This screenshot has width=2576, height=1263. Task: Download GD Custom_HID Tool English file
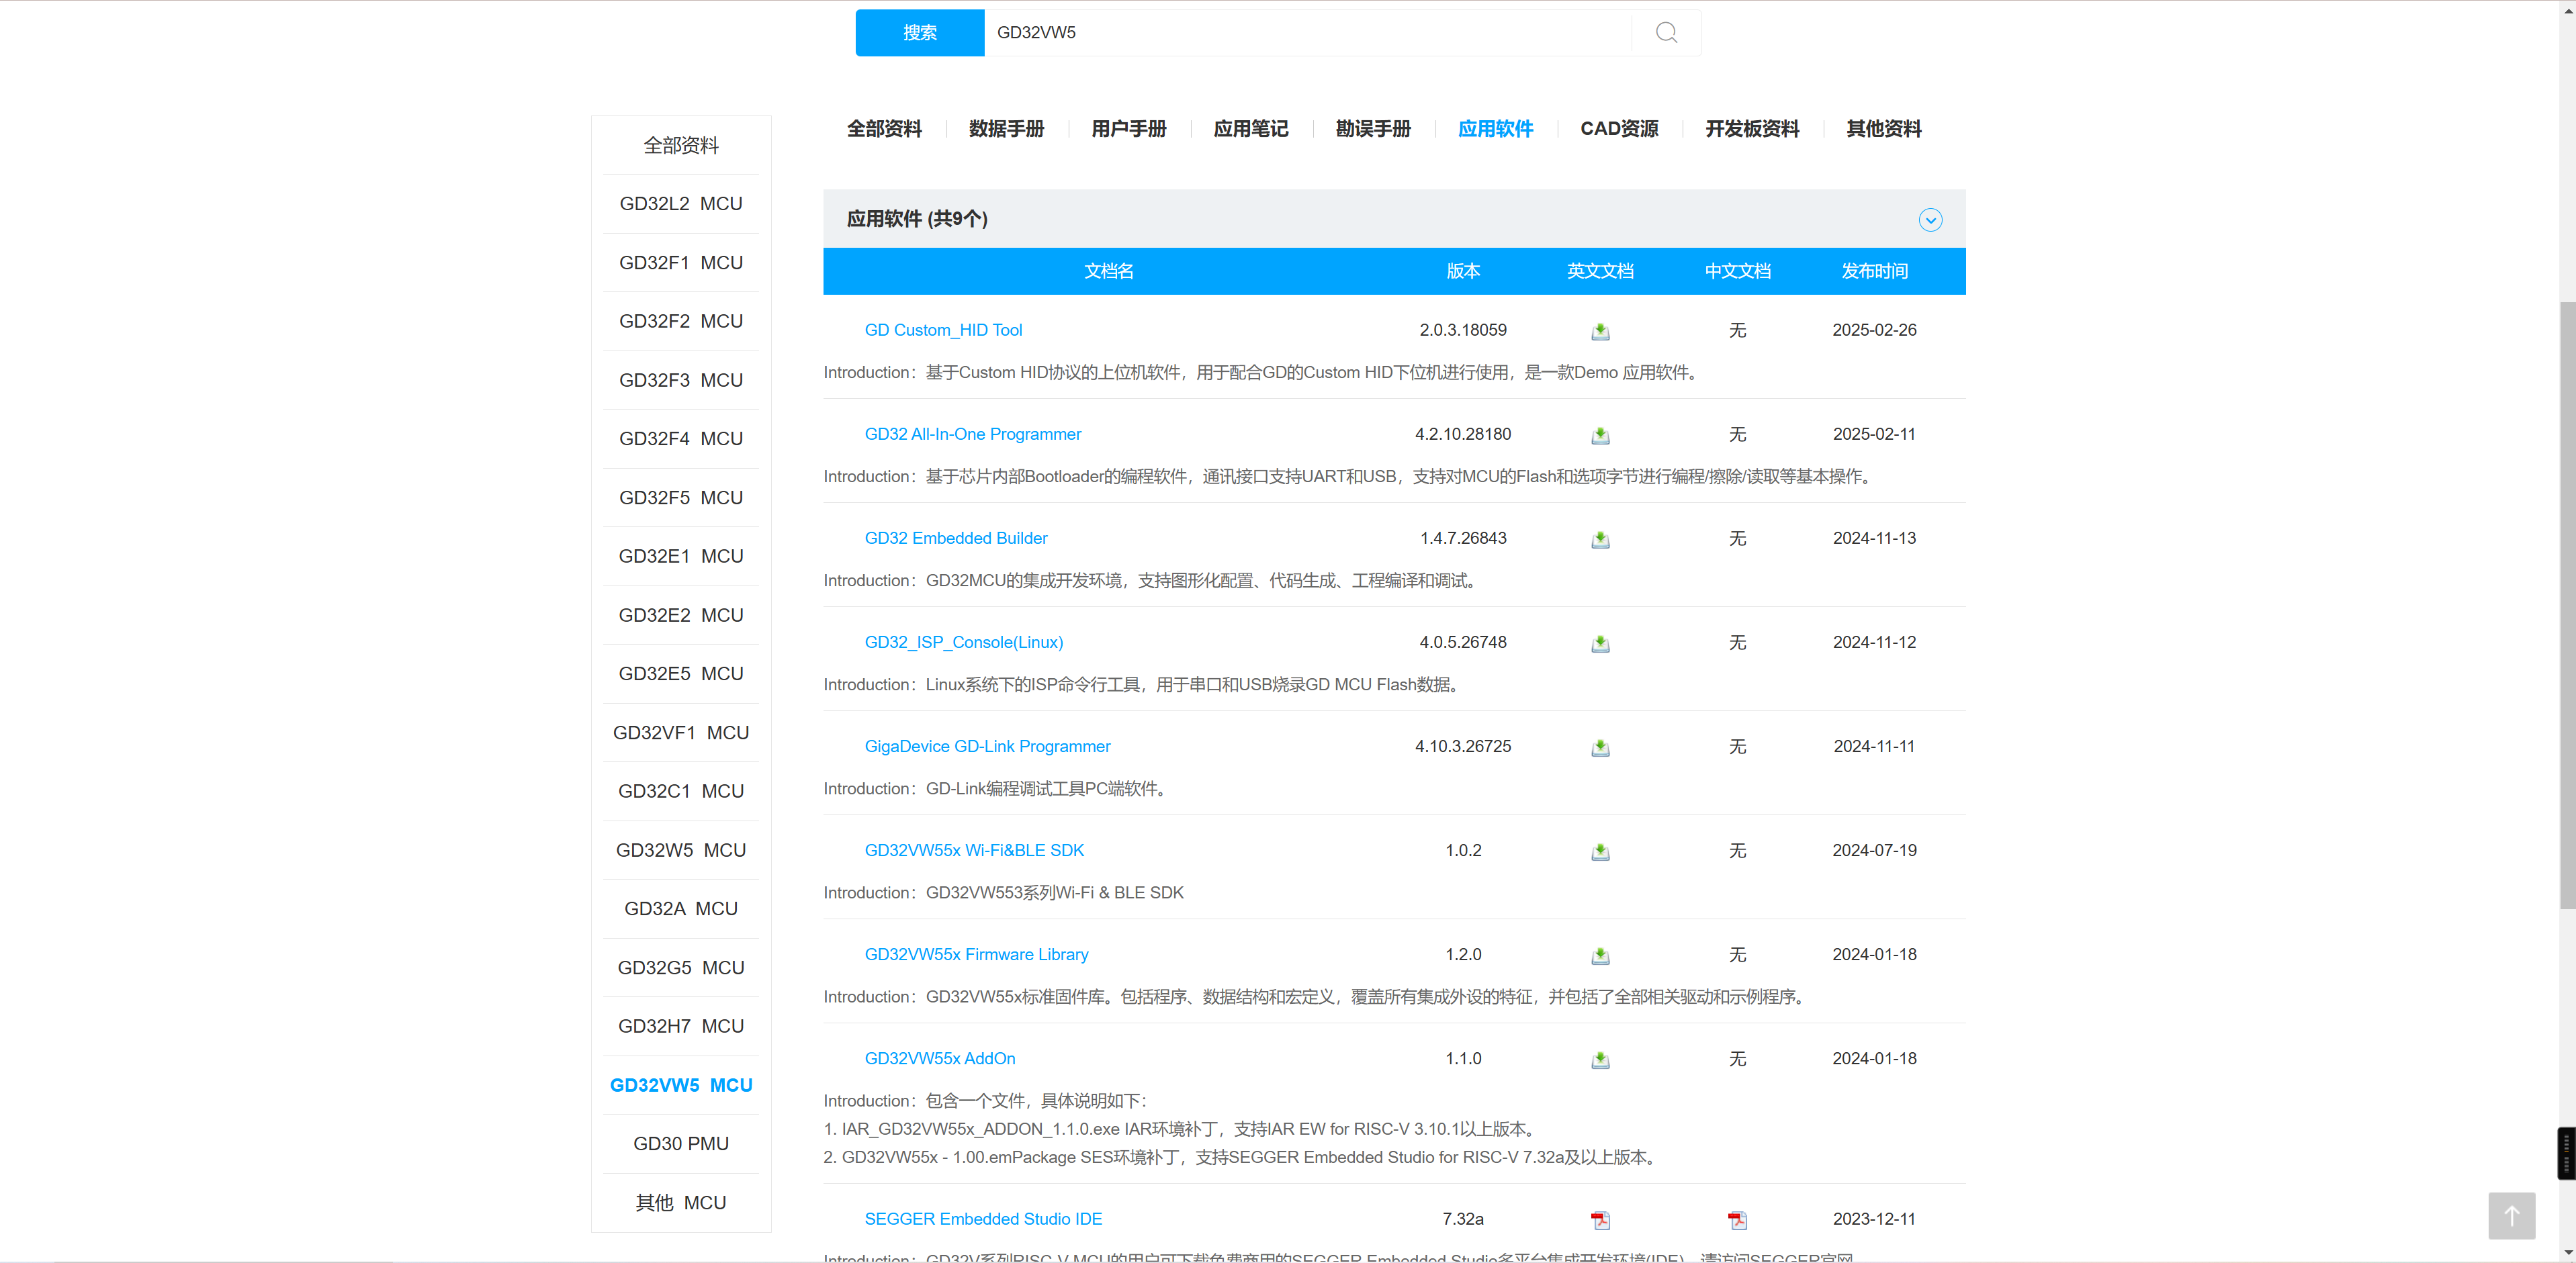point(1600,331)
